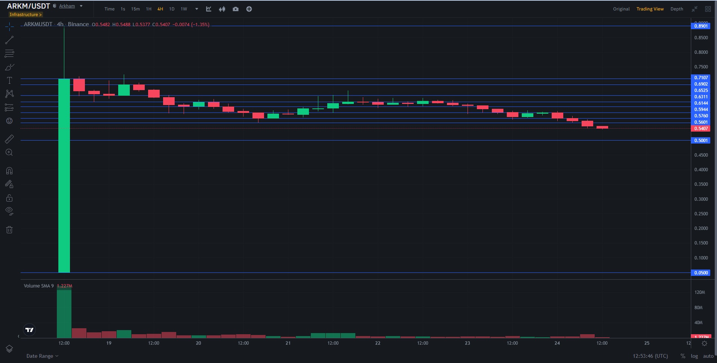Toggle lock all drawing tools
This screenshot has height=363, width=717.
tap(9, 198)
